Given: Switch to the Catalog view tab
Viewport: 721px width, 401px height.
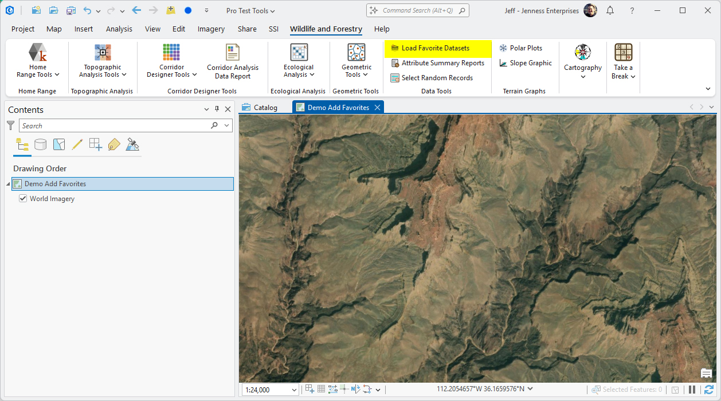Looking at the screenshot, I should click(260, 107).
